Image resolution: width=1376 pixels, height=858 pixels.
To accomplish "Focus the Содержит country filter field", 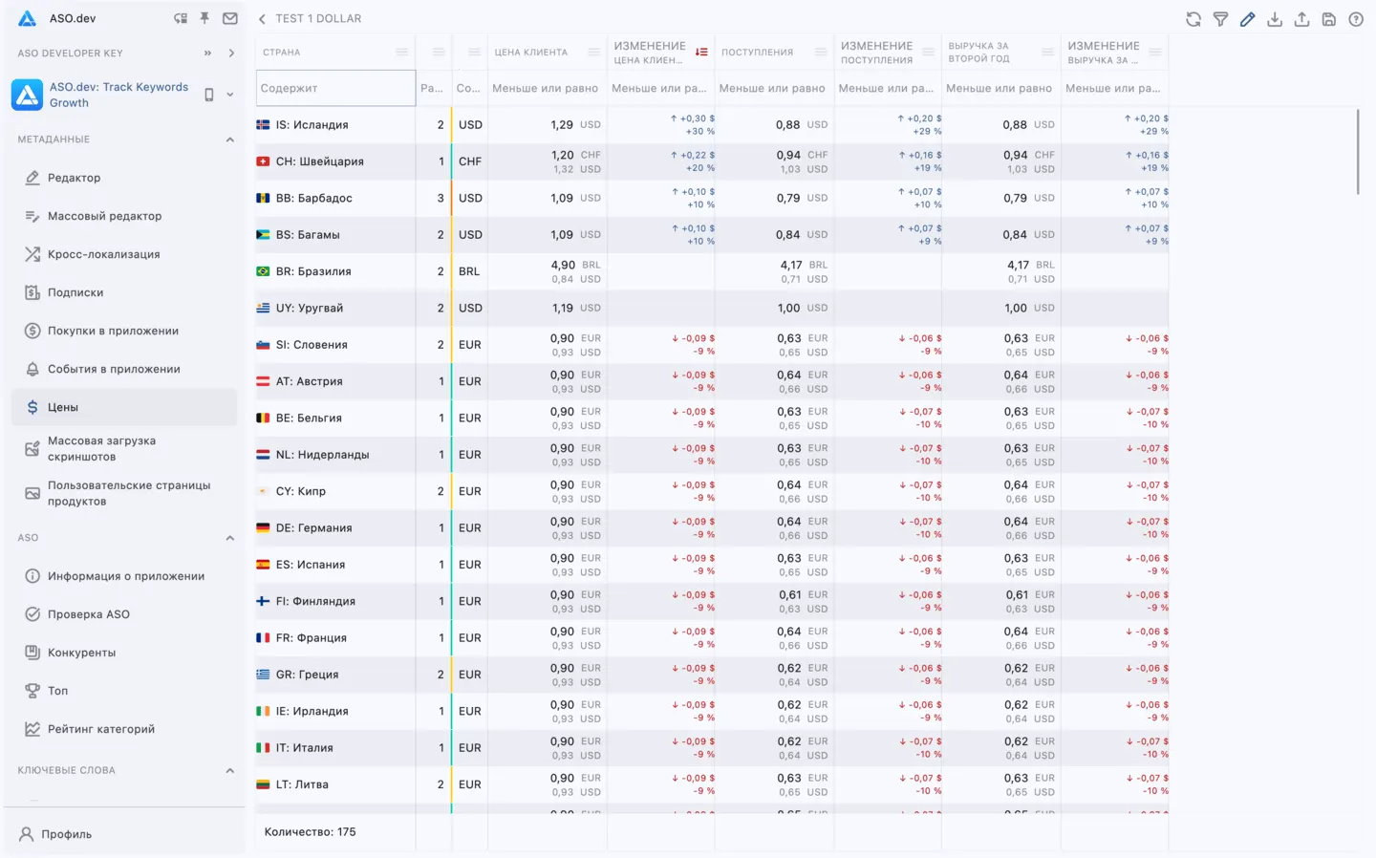I will coord(335,88).
